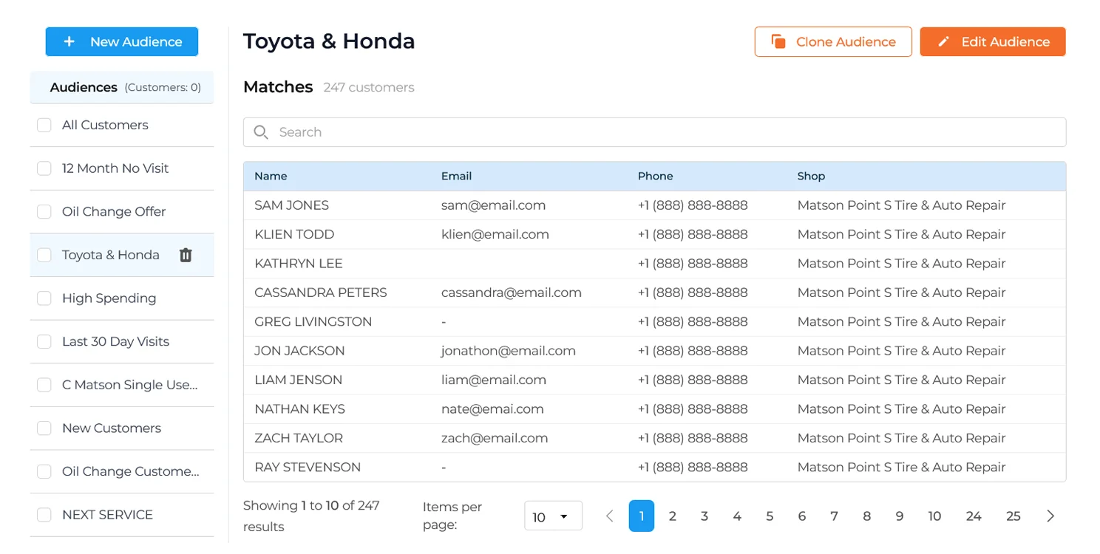Open the Last 30 Day Visits audience
1100x554 pixels.
coord(115,341)
